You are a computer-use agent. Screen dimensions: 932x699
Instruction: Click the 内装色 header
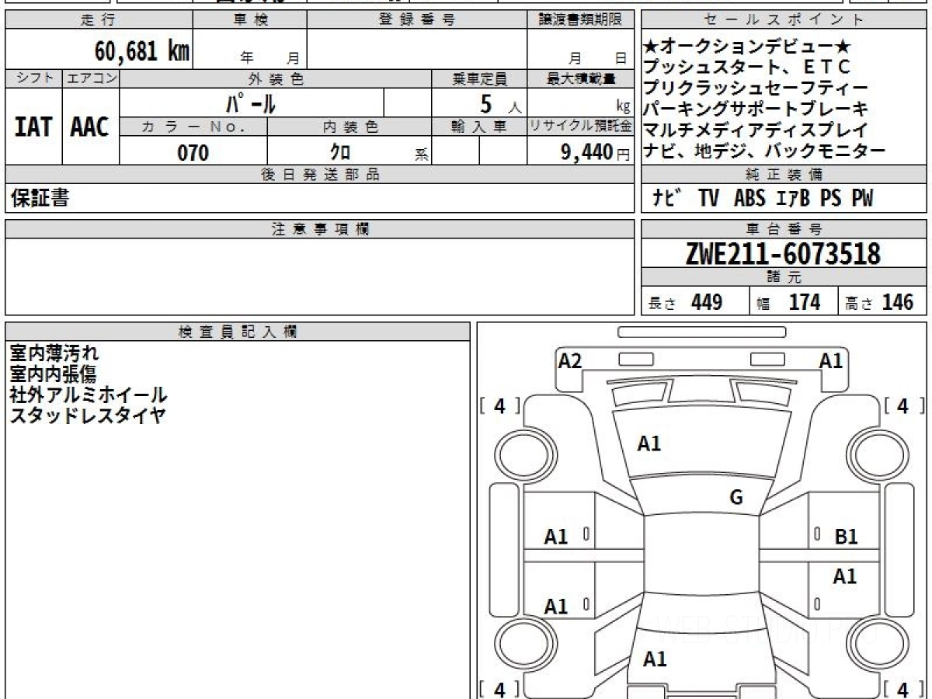pos(349,127)
